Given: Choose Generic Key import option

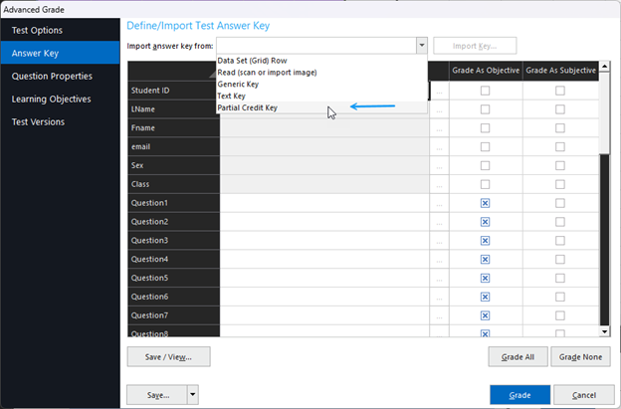Looking at the screenshot, I should [x=245, y=85].
